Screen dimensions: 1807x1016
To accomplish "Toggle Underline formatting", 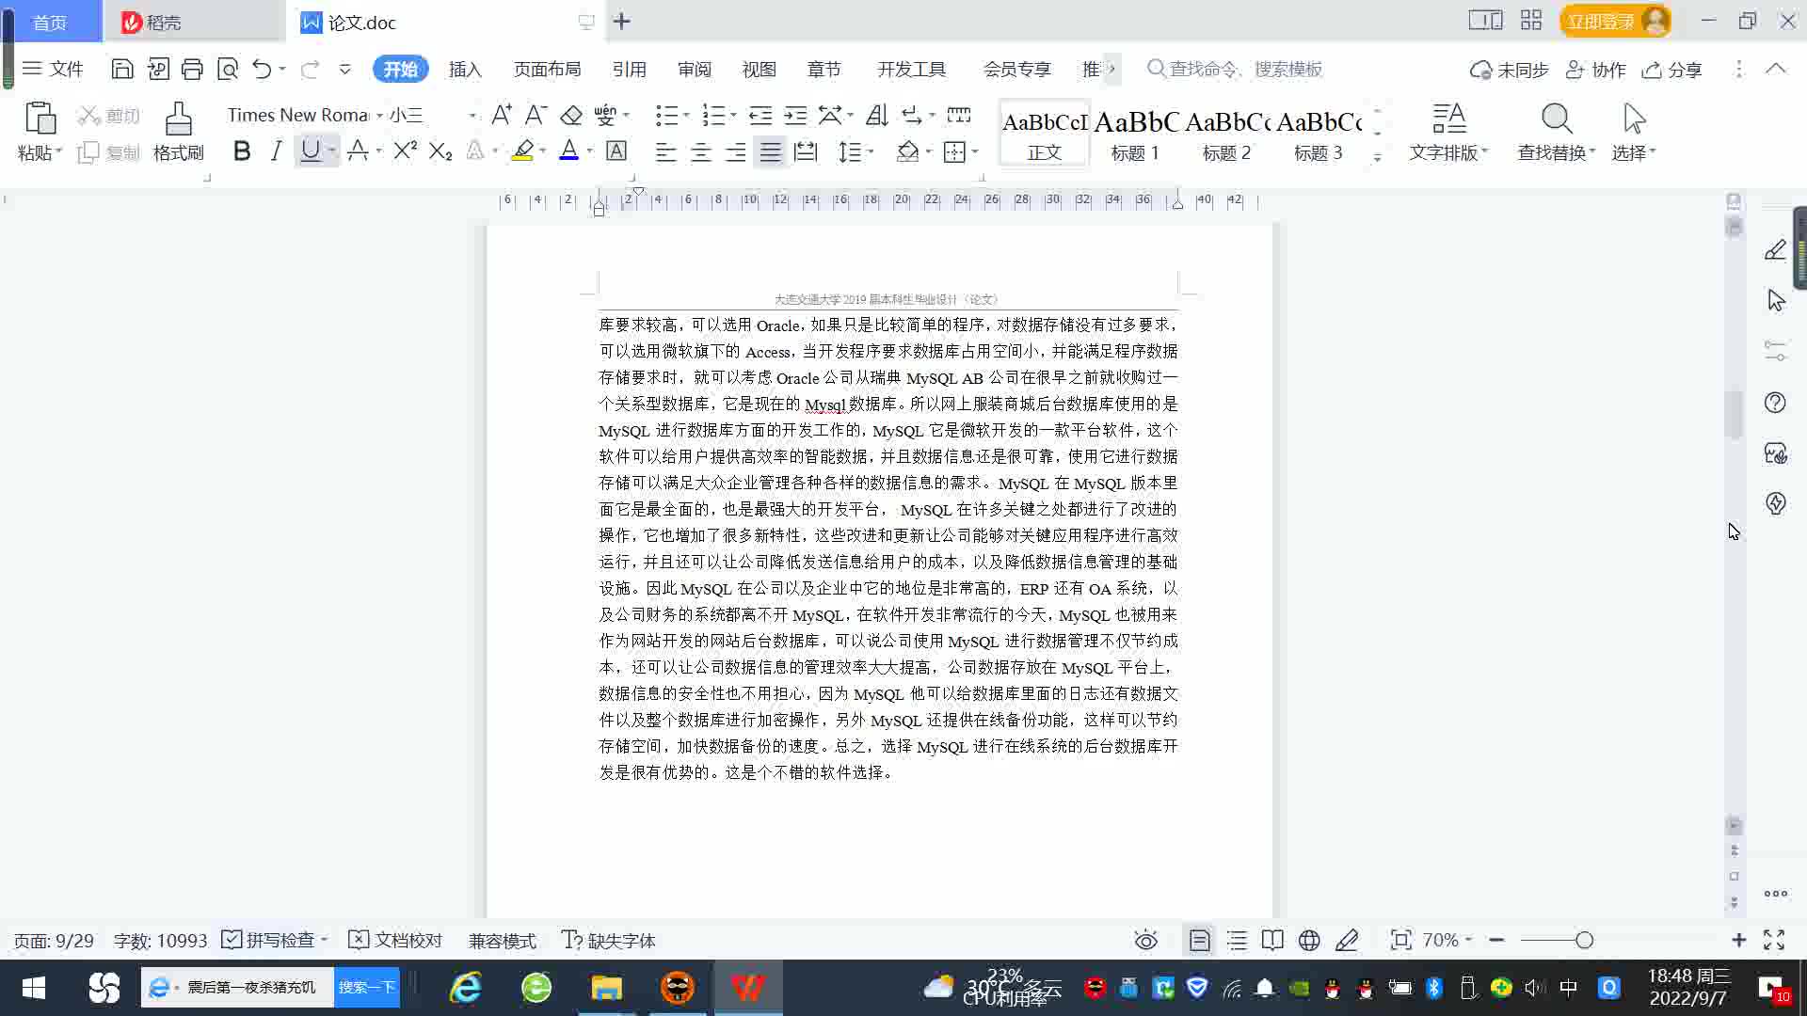I will [310, 151].
